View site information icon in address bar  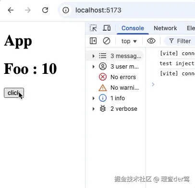66,10
